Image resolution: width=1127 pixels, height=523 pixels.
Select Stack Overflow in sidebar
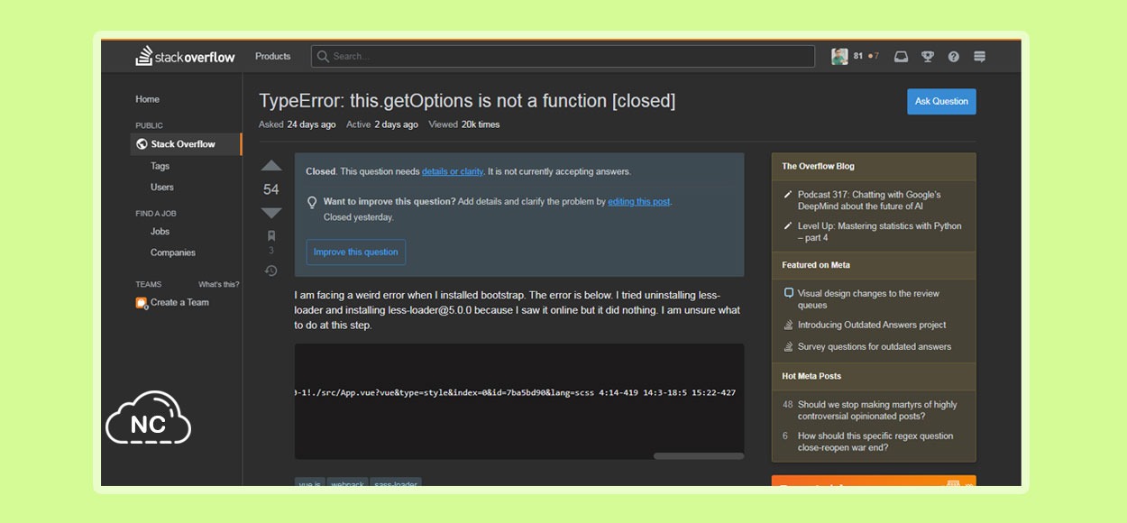pyautogui.click(x=187, y=144)
